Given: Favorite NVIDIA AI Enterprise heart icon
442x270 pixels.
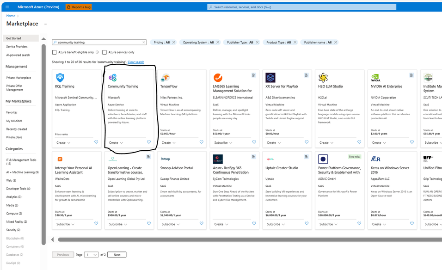Looking at the screenshot, I should click(x=412, y=142).
